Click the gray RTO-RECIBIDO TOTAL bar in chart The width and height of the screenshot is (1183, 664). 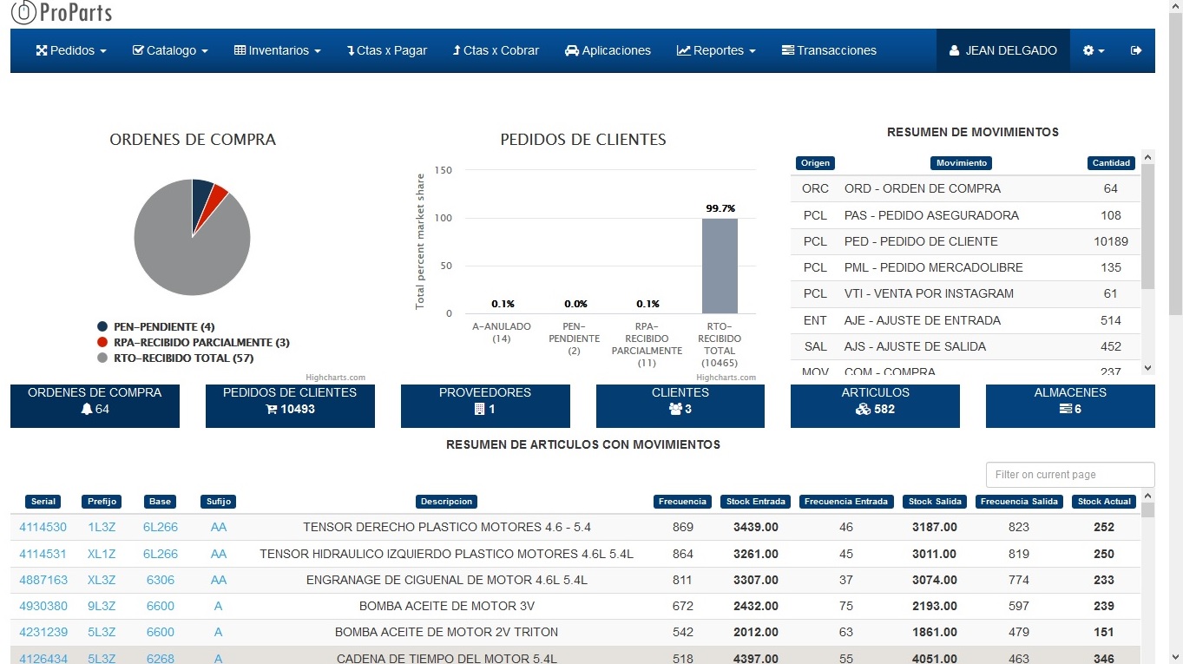720,266
